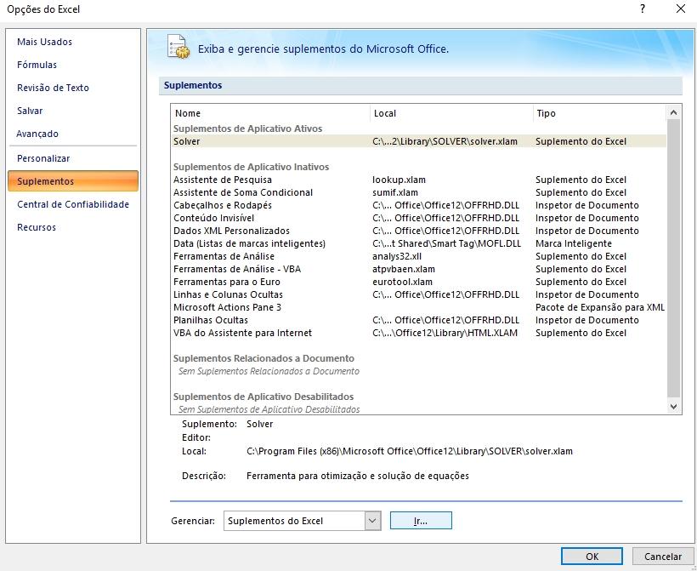Open the dialog help question mark
This screenshot has width=697, height=571.
[643, 9]
